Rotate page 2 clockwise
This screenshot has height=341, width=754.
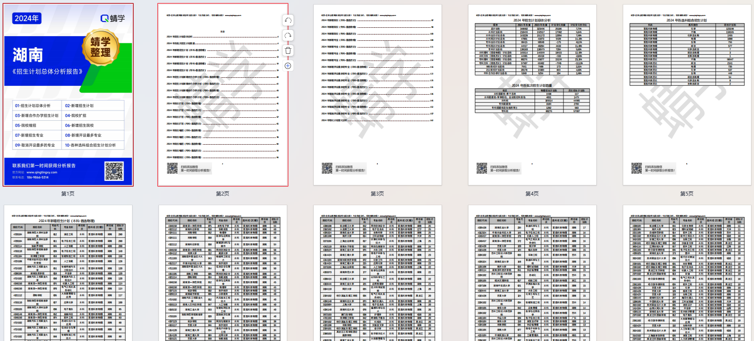tap(288, 36)
